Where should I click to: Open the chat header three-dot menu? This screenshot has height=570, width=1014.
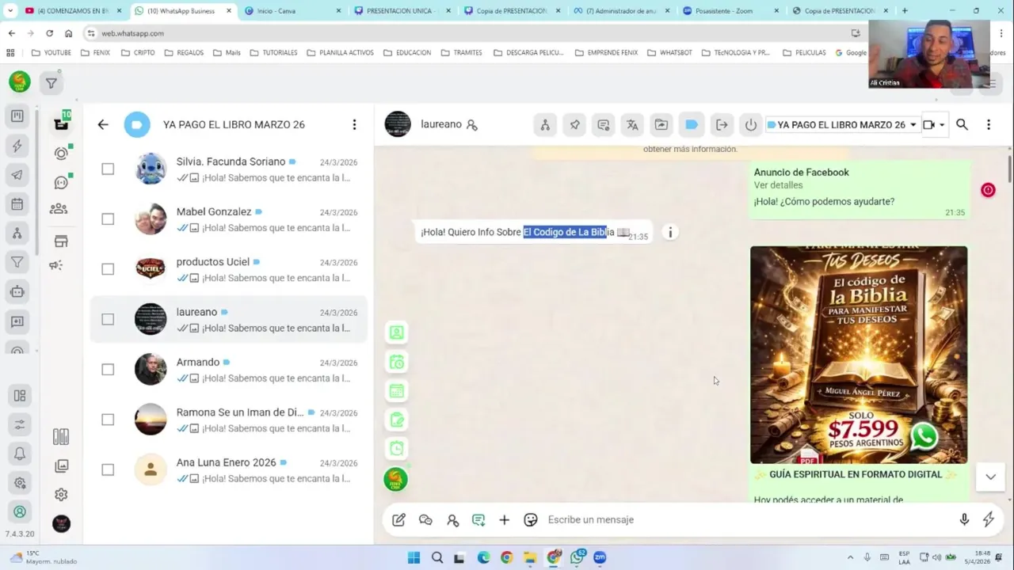[989, 124]
